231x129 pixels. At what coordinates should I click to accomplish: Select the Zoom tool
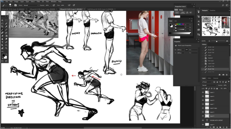pyautogui.click(x=6, y=48)
